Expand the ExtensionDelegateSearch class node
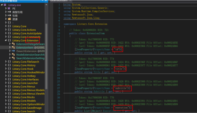Screen dimensions: 197x113 click(10, 44)
